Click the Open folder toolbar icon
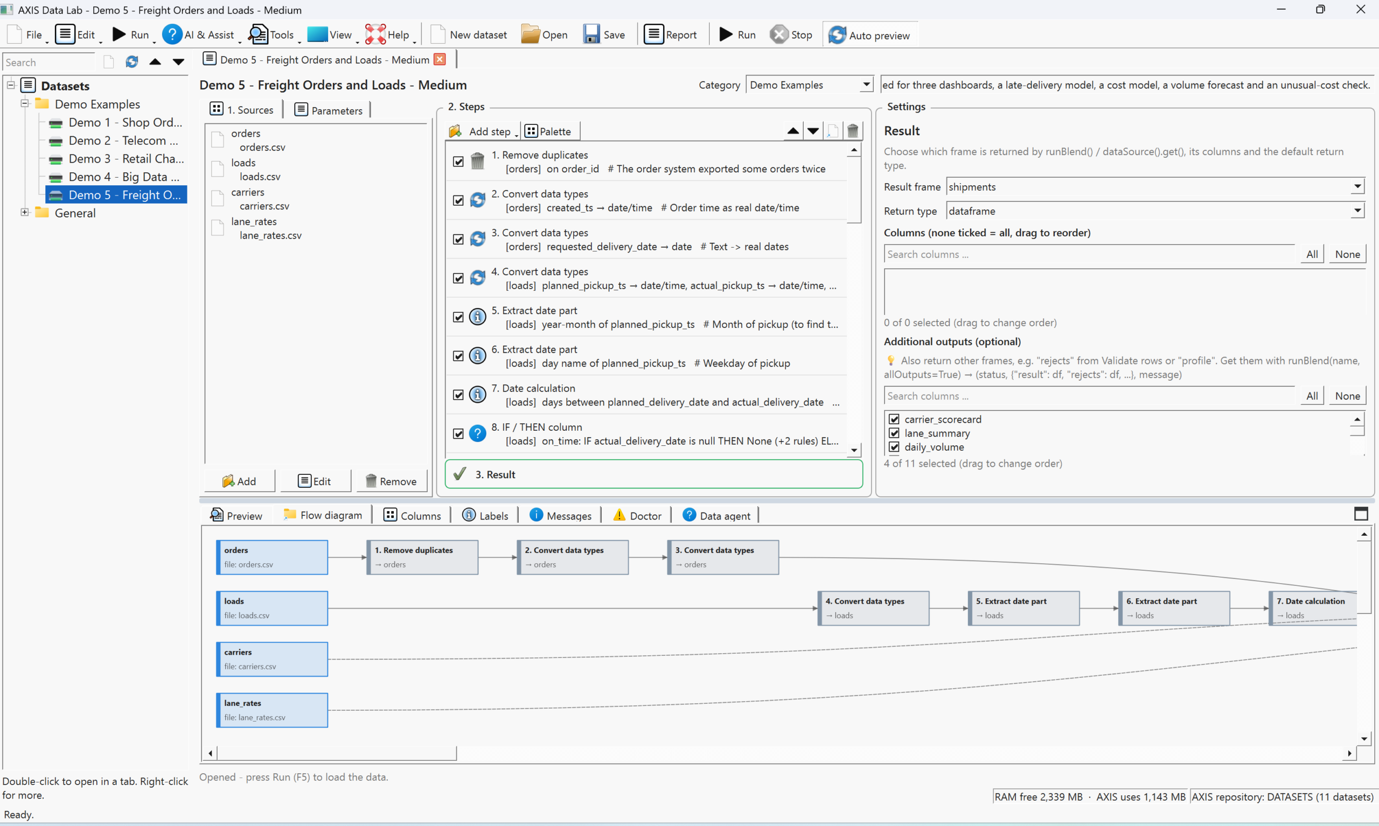This screenshot has height=826, width=1379. click(530, 34)
